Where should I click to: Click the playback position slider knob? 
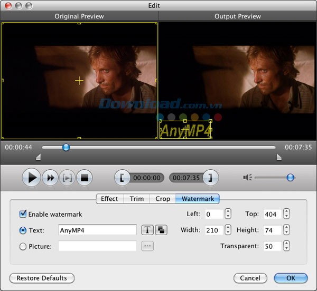coord(66,148)
